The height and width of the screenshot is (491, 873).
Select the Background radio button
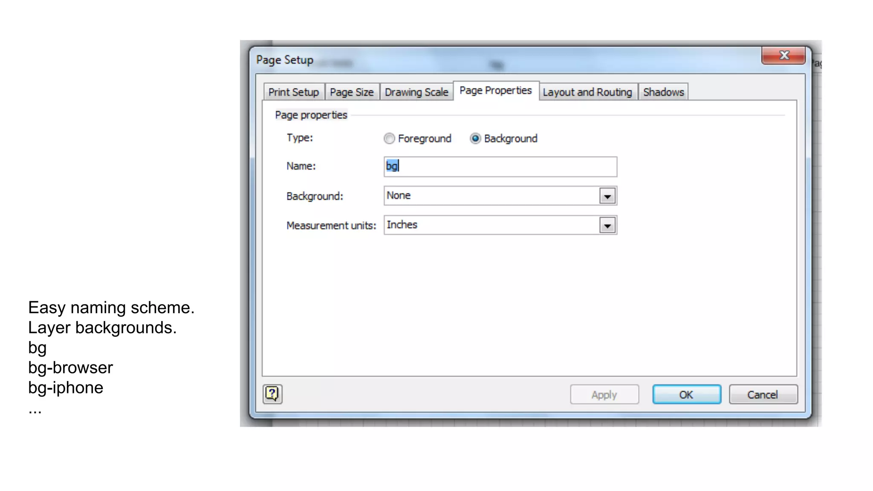[475, 139]
